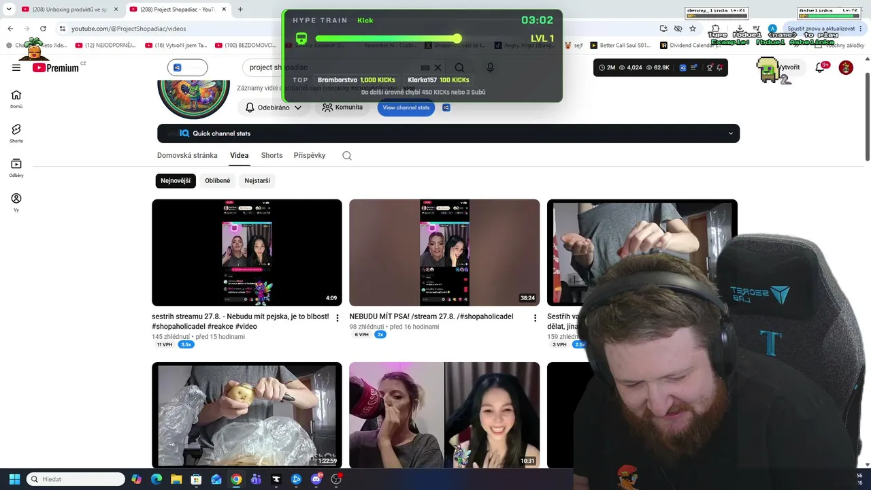Screen dimensions: 871x490
Task: Select the Project Shopadiac browser tab
Action: (x=178, y=10)
